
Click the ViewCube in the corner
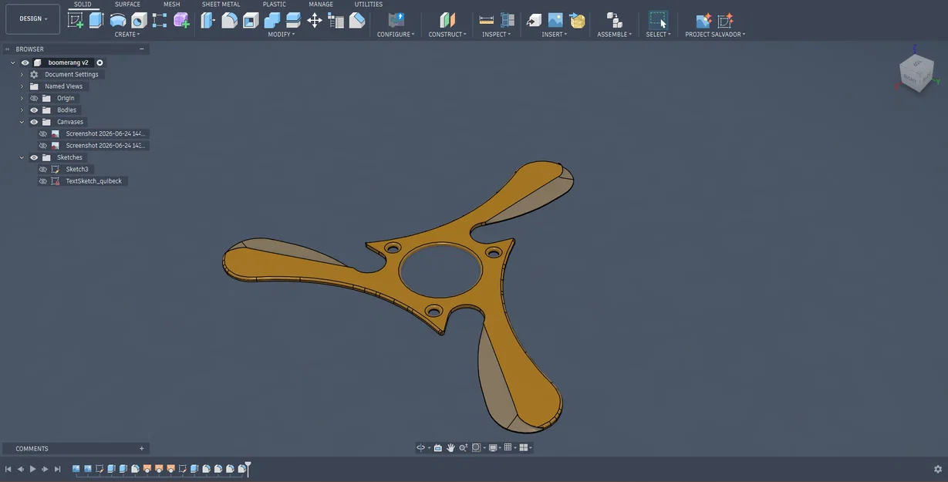click(x=916, y=73)
